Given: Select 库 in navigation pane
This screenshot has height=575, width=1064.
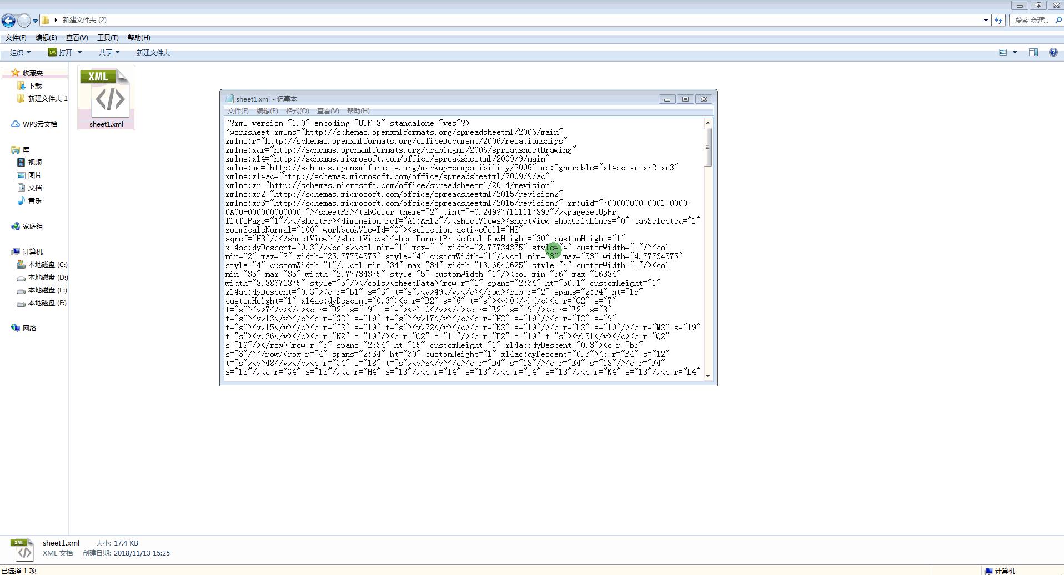Looking at the screenshot, I should point(26,149).
